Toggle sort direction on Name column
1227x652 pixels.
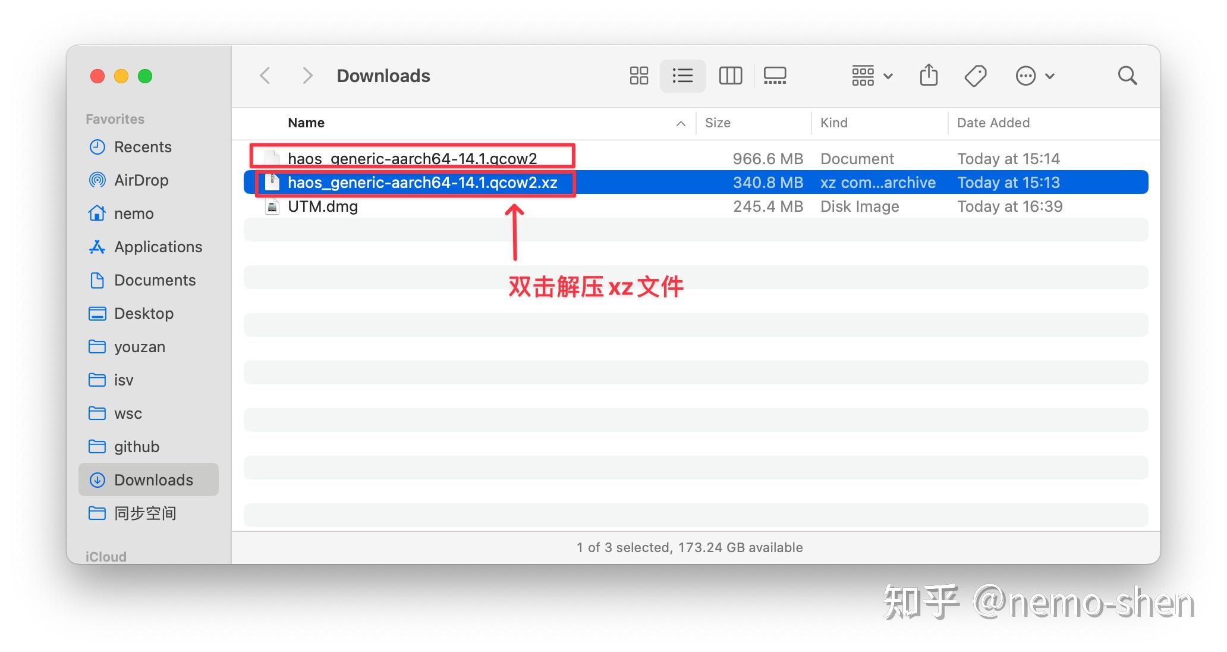point(680,123)
